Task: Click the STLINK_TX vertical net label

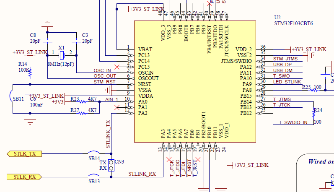Action: pyautogui.click(x=108, y=134)
